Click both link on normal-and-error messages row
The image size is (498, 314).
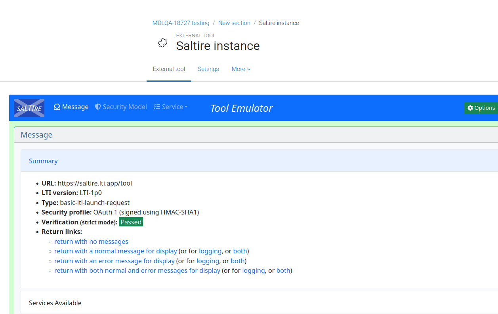point(283,270)
